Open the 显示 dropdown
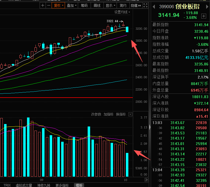Image resolution: width=210 pixels, height=187 pixels. point(110,5)
